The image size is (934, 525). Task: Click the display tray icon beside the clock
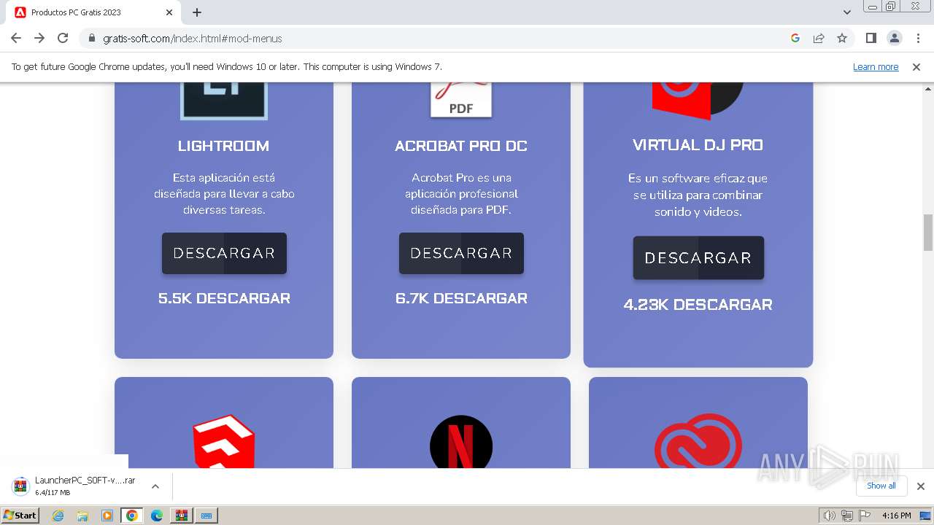[925, 516]
